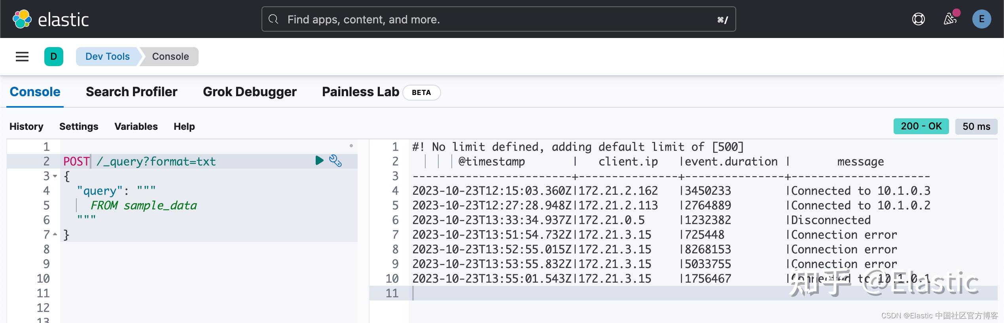1004x323 pixels.
Task: Click the Variables option
Action: coord(136,126)
